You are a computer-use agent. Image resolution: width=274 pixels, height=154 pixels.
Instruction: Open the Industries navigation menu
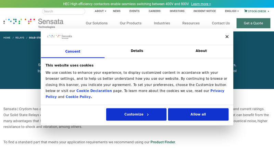[x=162, y=23]
